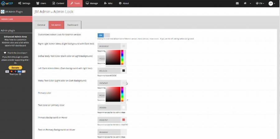Click the Primary color label
This screenshot has width=280, height=139.
tap(44, 93)
